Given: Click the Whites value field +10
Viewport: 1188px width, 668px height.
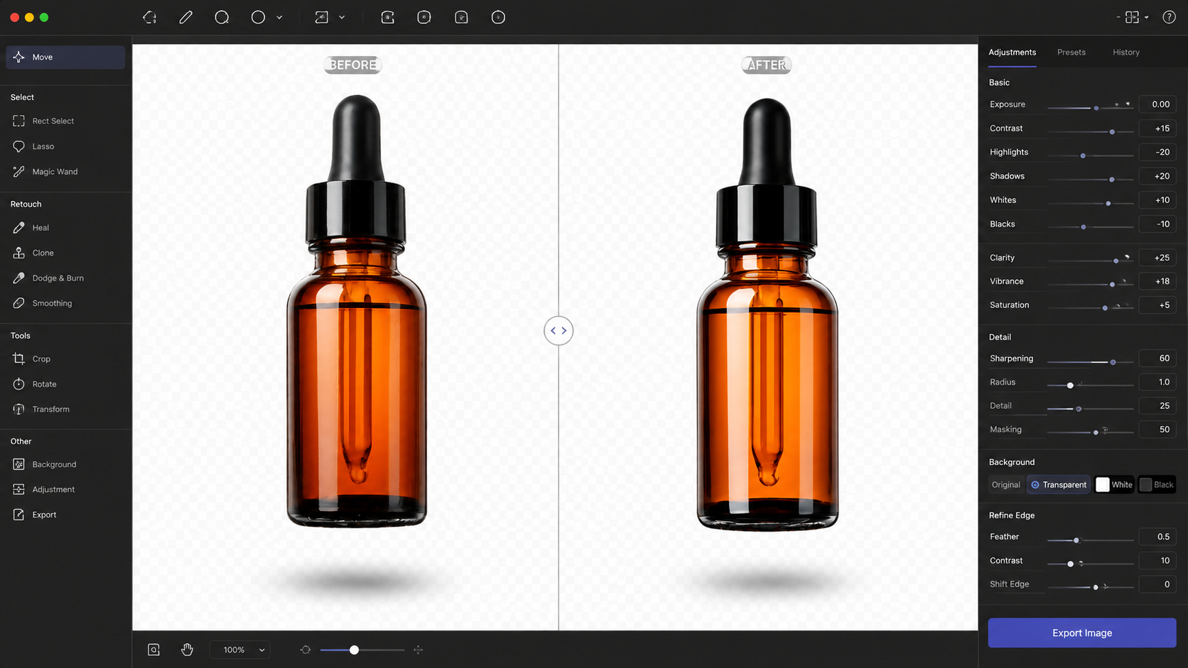Looking at the screenshot, I should coord(1157,200).
